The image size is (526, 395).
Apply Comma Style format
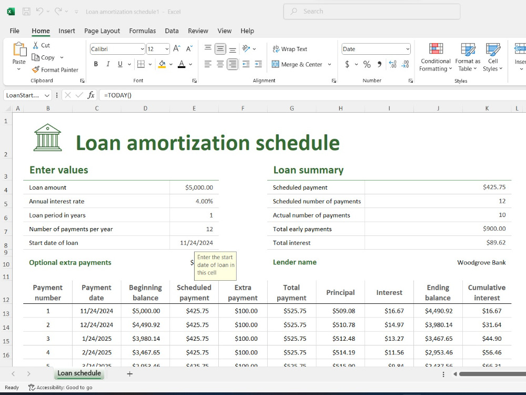(x=379, y=64)
